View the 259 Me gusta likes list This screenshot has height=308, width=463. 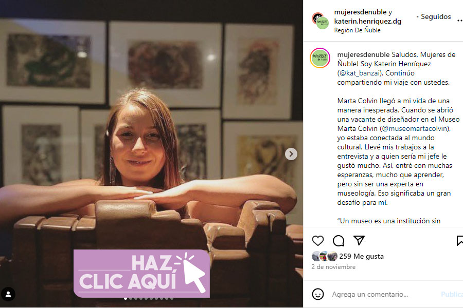coord(361,257)
